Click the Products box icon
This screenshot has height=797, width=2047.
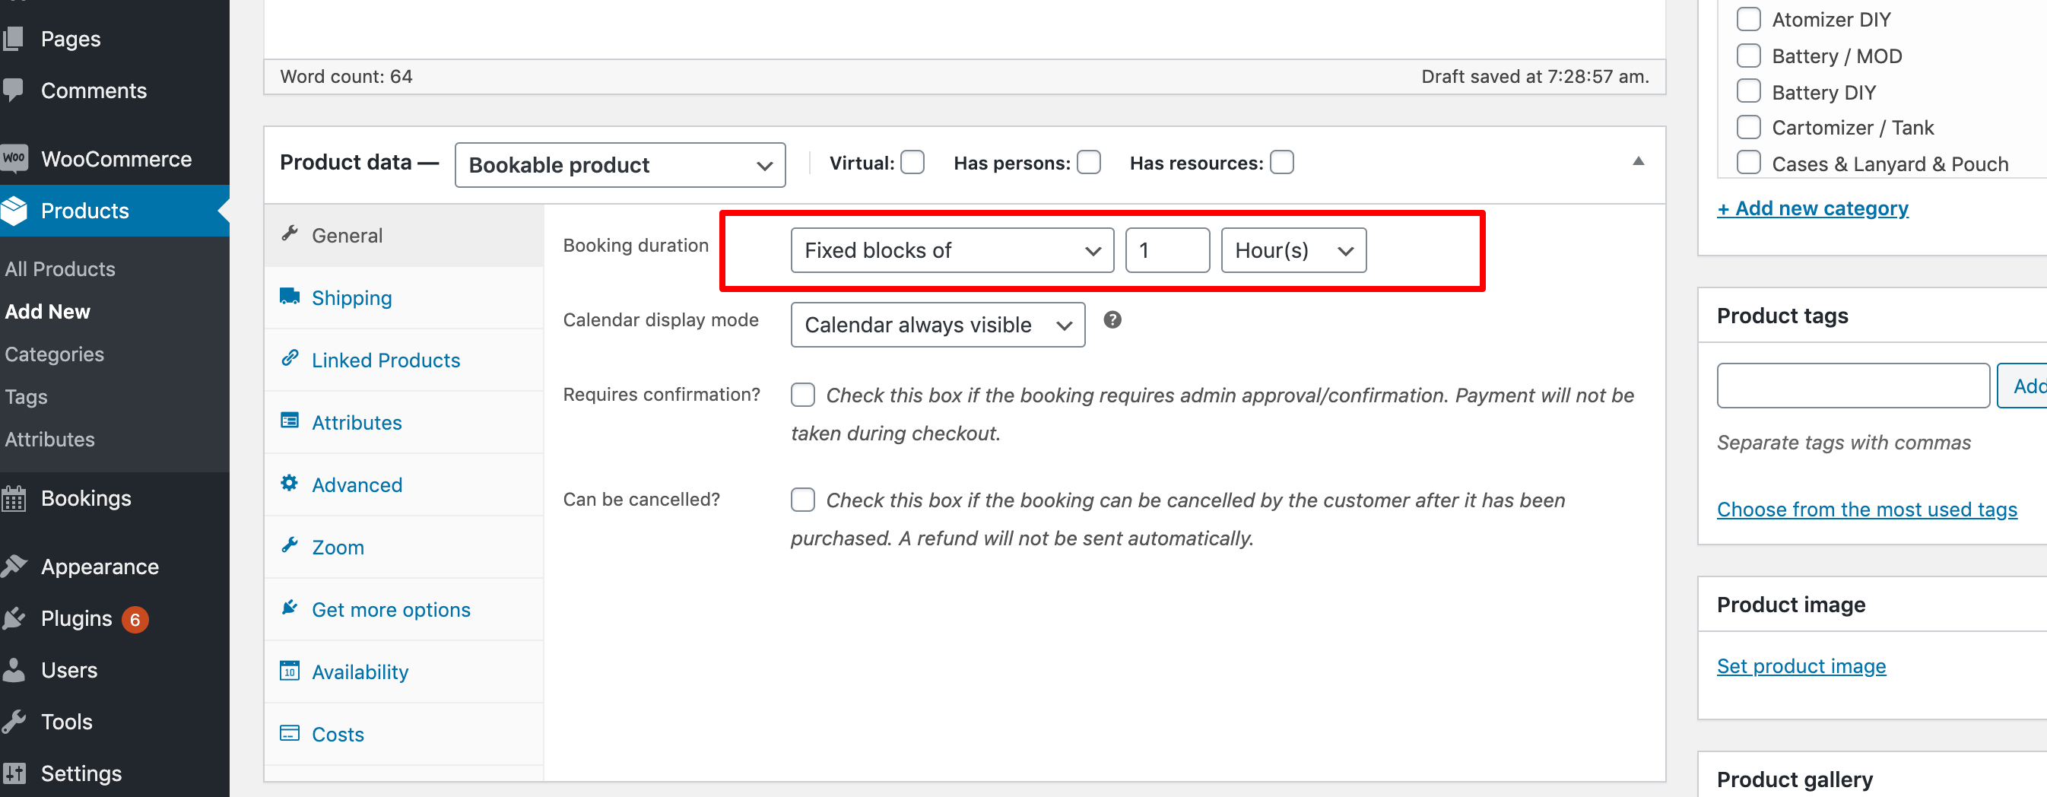click(14, 211)
